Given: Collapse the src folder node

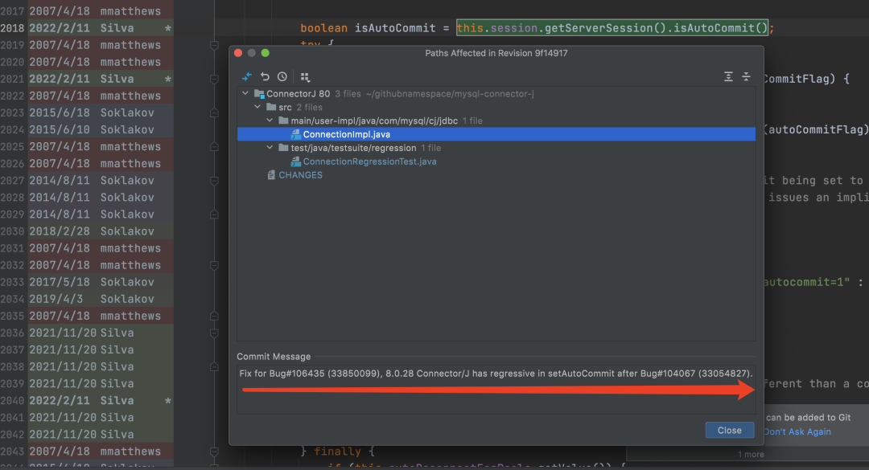Looking at the screenshot, I should (257, 107).
